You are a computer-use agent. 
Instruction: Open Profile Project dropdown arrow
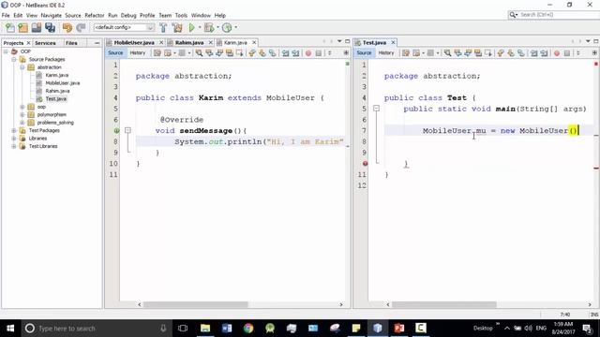pyautogui.click(x=235, y=27)
